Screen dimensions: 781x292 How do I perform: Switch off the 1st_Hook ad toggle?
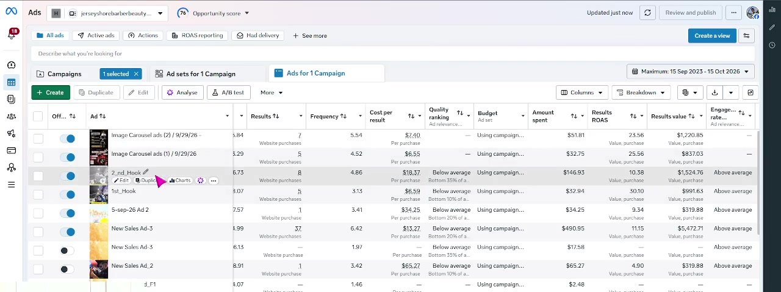coord(67,195)
